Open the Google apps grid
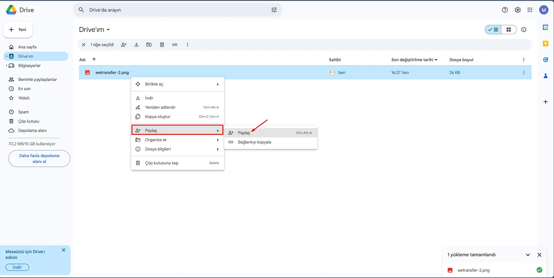 (x=530, y=10)
